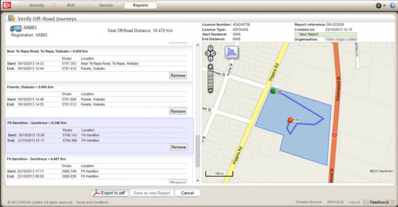The width and height of the screenshot is (398, 207).
Task: Click the Verify Off-Road Journeys star icon
Action: tap(12, 18)
